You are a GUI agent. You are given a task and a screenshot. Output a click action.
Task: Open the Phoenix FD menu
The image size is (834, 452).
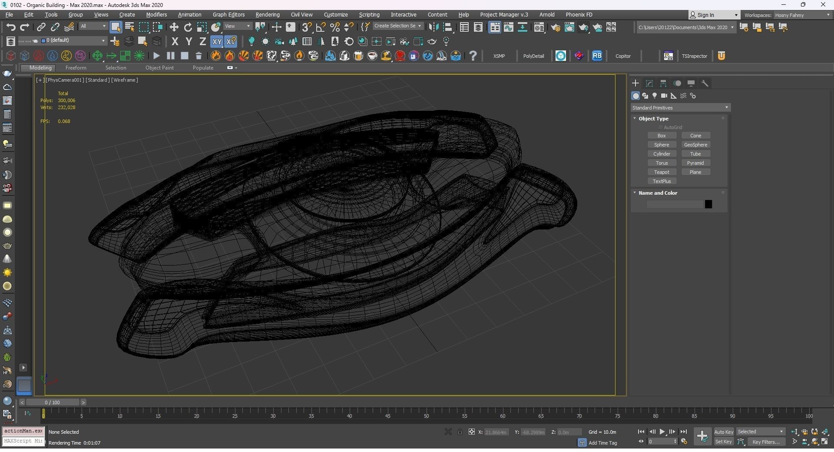tap(579, 15)
